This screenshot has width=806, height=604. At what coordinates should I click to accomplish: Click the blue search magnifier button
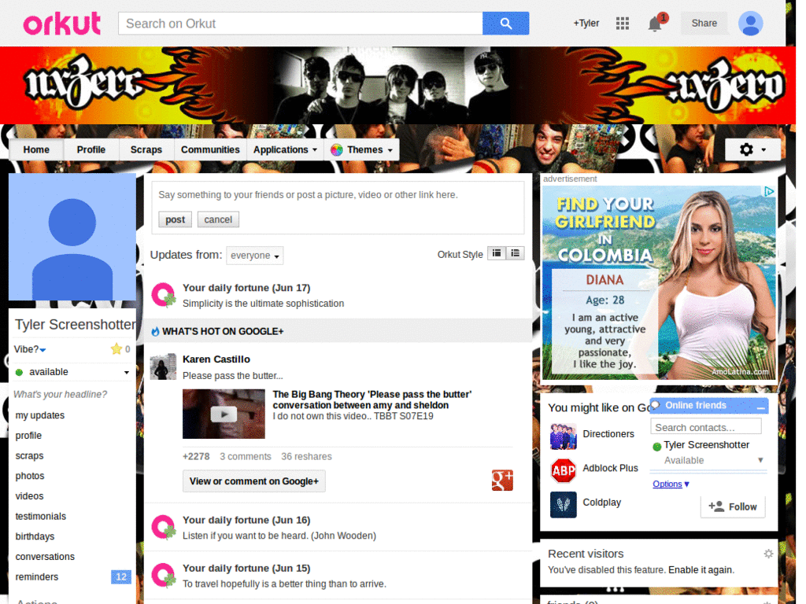pyautogui.click(x=505, y=24)
